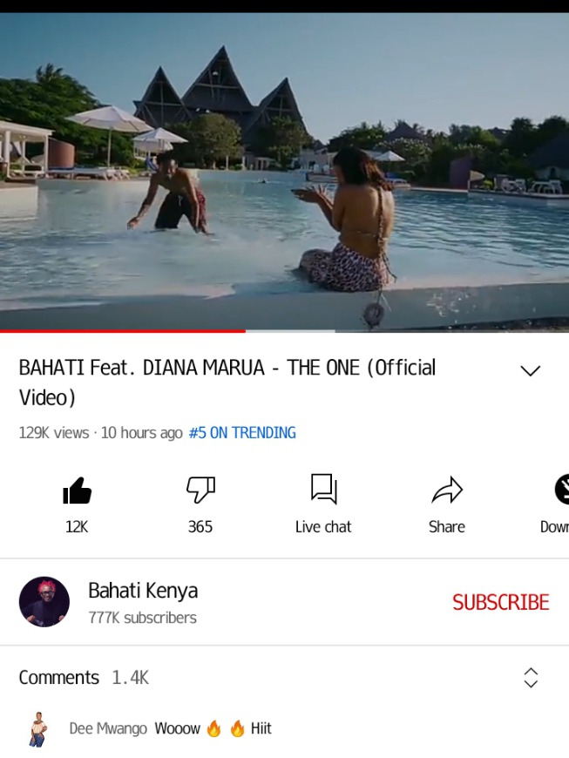569x758 pixels.
Task: Open the Bahati Kenya channel name
Action: [x=143, y=591]
